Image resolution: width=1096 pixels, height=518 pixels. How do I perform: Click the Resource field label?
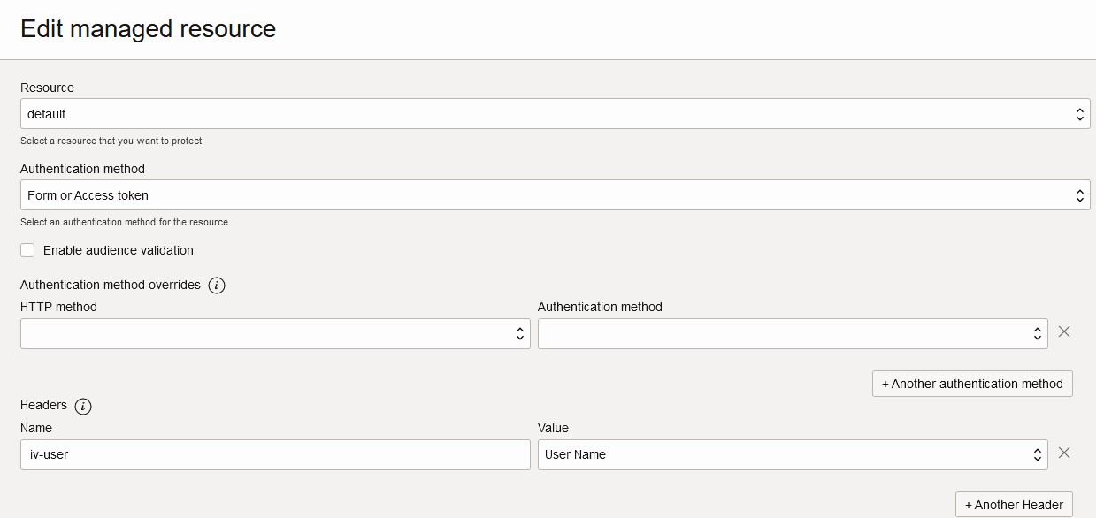click(x=48, y=88)
